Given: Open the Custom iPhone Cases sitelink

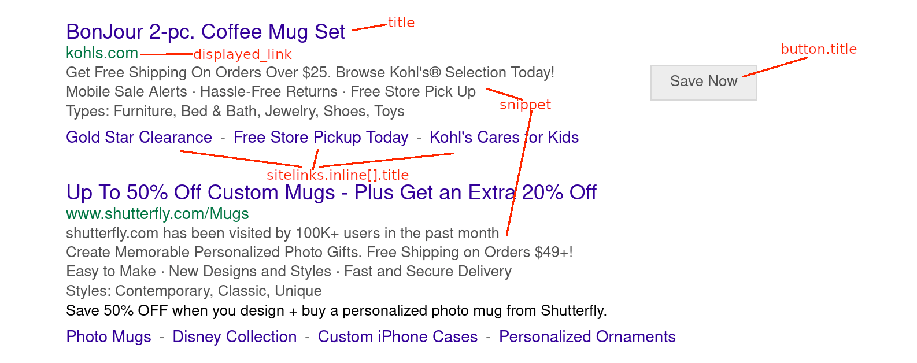Looking at the screenshot, I should pyautogui.click(x=397, y=336).
